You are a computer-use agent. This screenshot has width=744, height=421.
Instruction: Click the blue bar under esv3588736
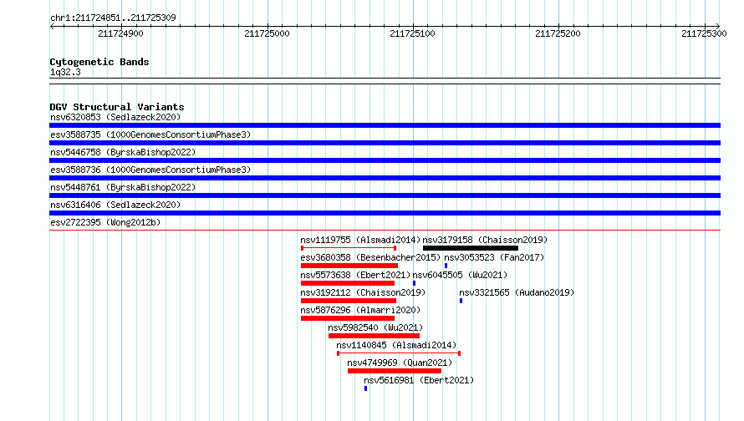[x=385, y=178]
